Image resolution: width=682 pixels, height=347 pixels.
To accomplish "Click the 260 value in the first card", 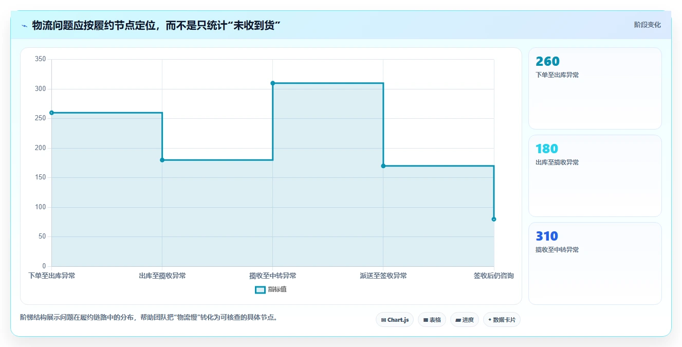I will coord(547,62).
